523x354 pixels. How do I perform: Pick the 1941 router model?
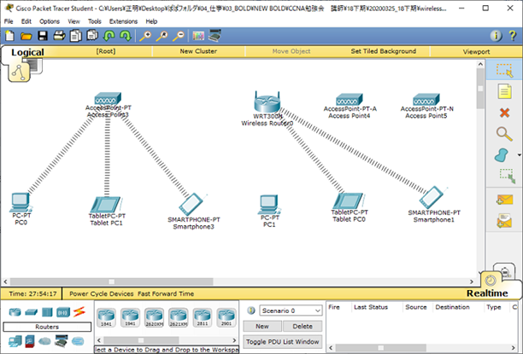(x=131, y=317)
